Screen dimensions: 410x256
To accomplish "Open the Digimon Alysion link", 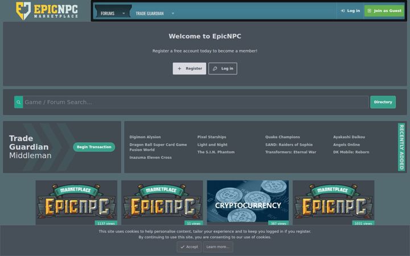I will click(x=145, y=137).
